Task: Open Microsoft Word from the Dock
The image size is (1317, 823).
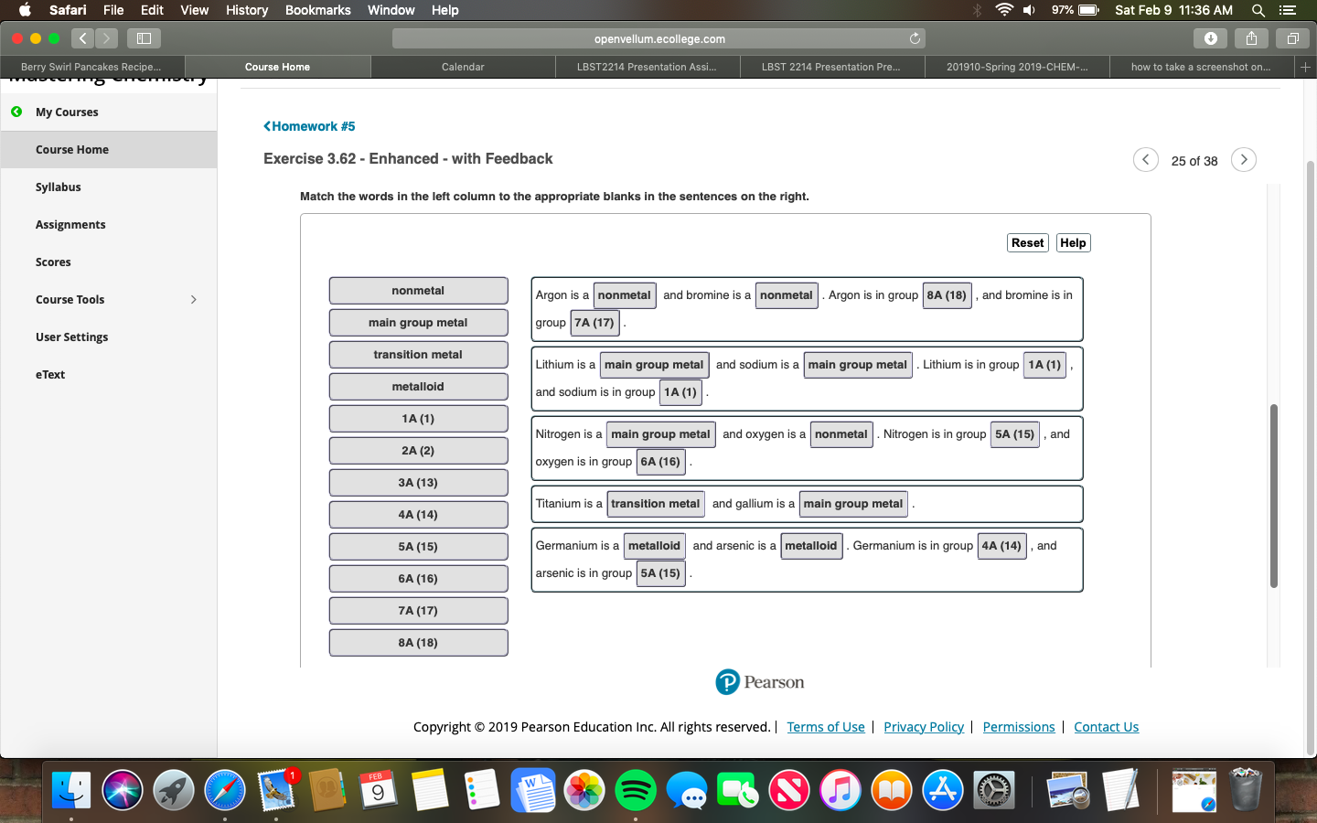Action: click(533, 790)
